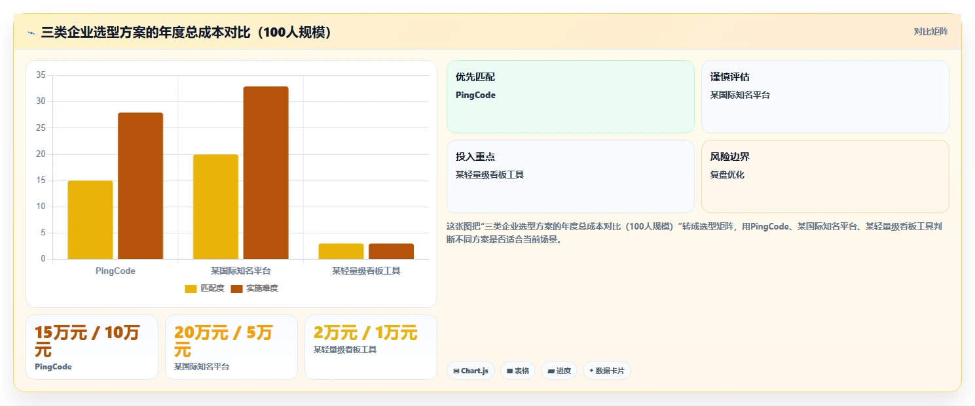The image size is (975, 406).
Task: Click 某轻量级看板工具 text in 投入重点 card
Action: [x=490, y=175]
